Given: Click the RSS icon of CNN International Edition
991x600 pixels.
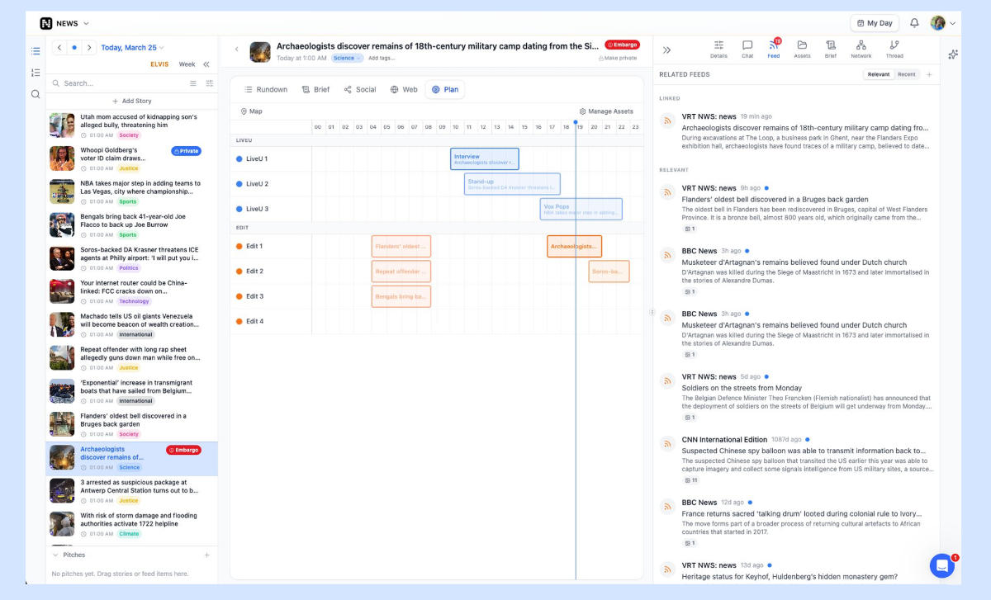Looking at the screenshot, I should coord(667,446).
